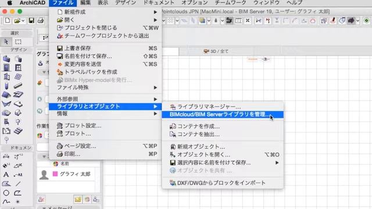
Task: Click the mail message icon in teamwork panel
Action: 78,200
